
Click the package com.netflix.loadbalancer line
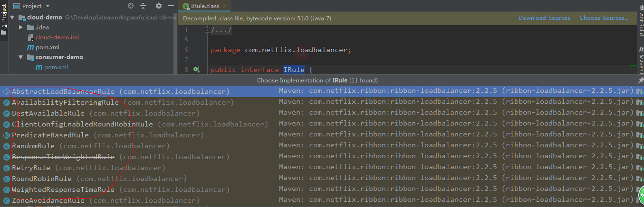pos(281,50)
